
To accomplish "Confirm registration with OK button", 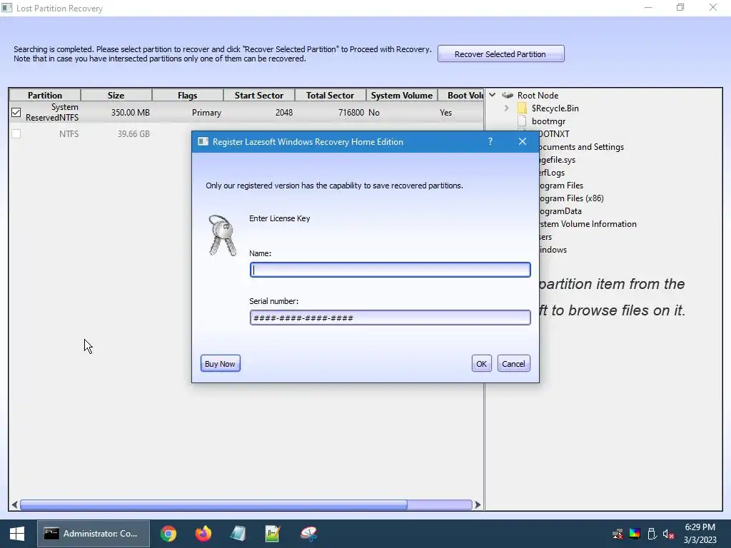I will point(481,364).
